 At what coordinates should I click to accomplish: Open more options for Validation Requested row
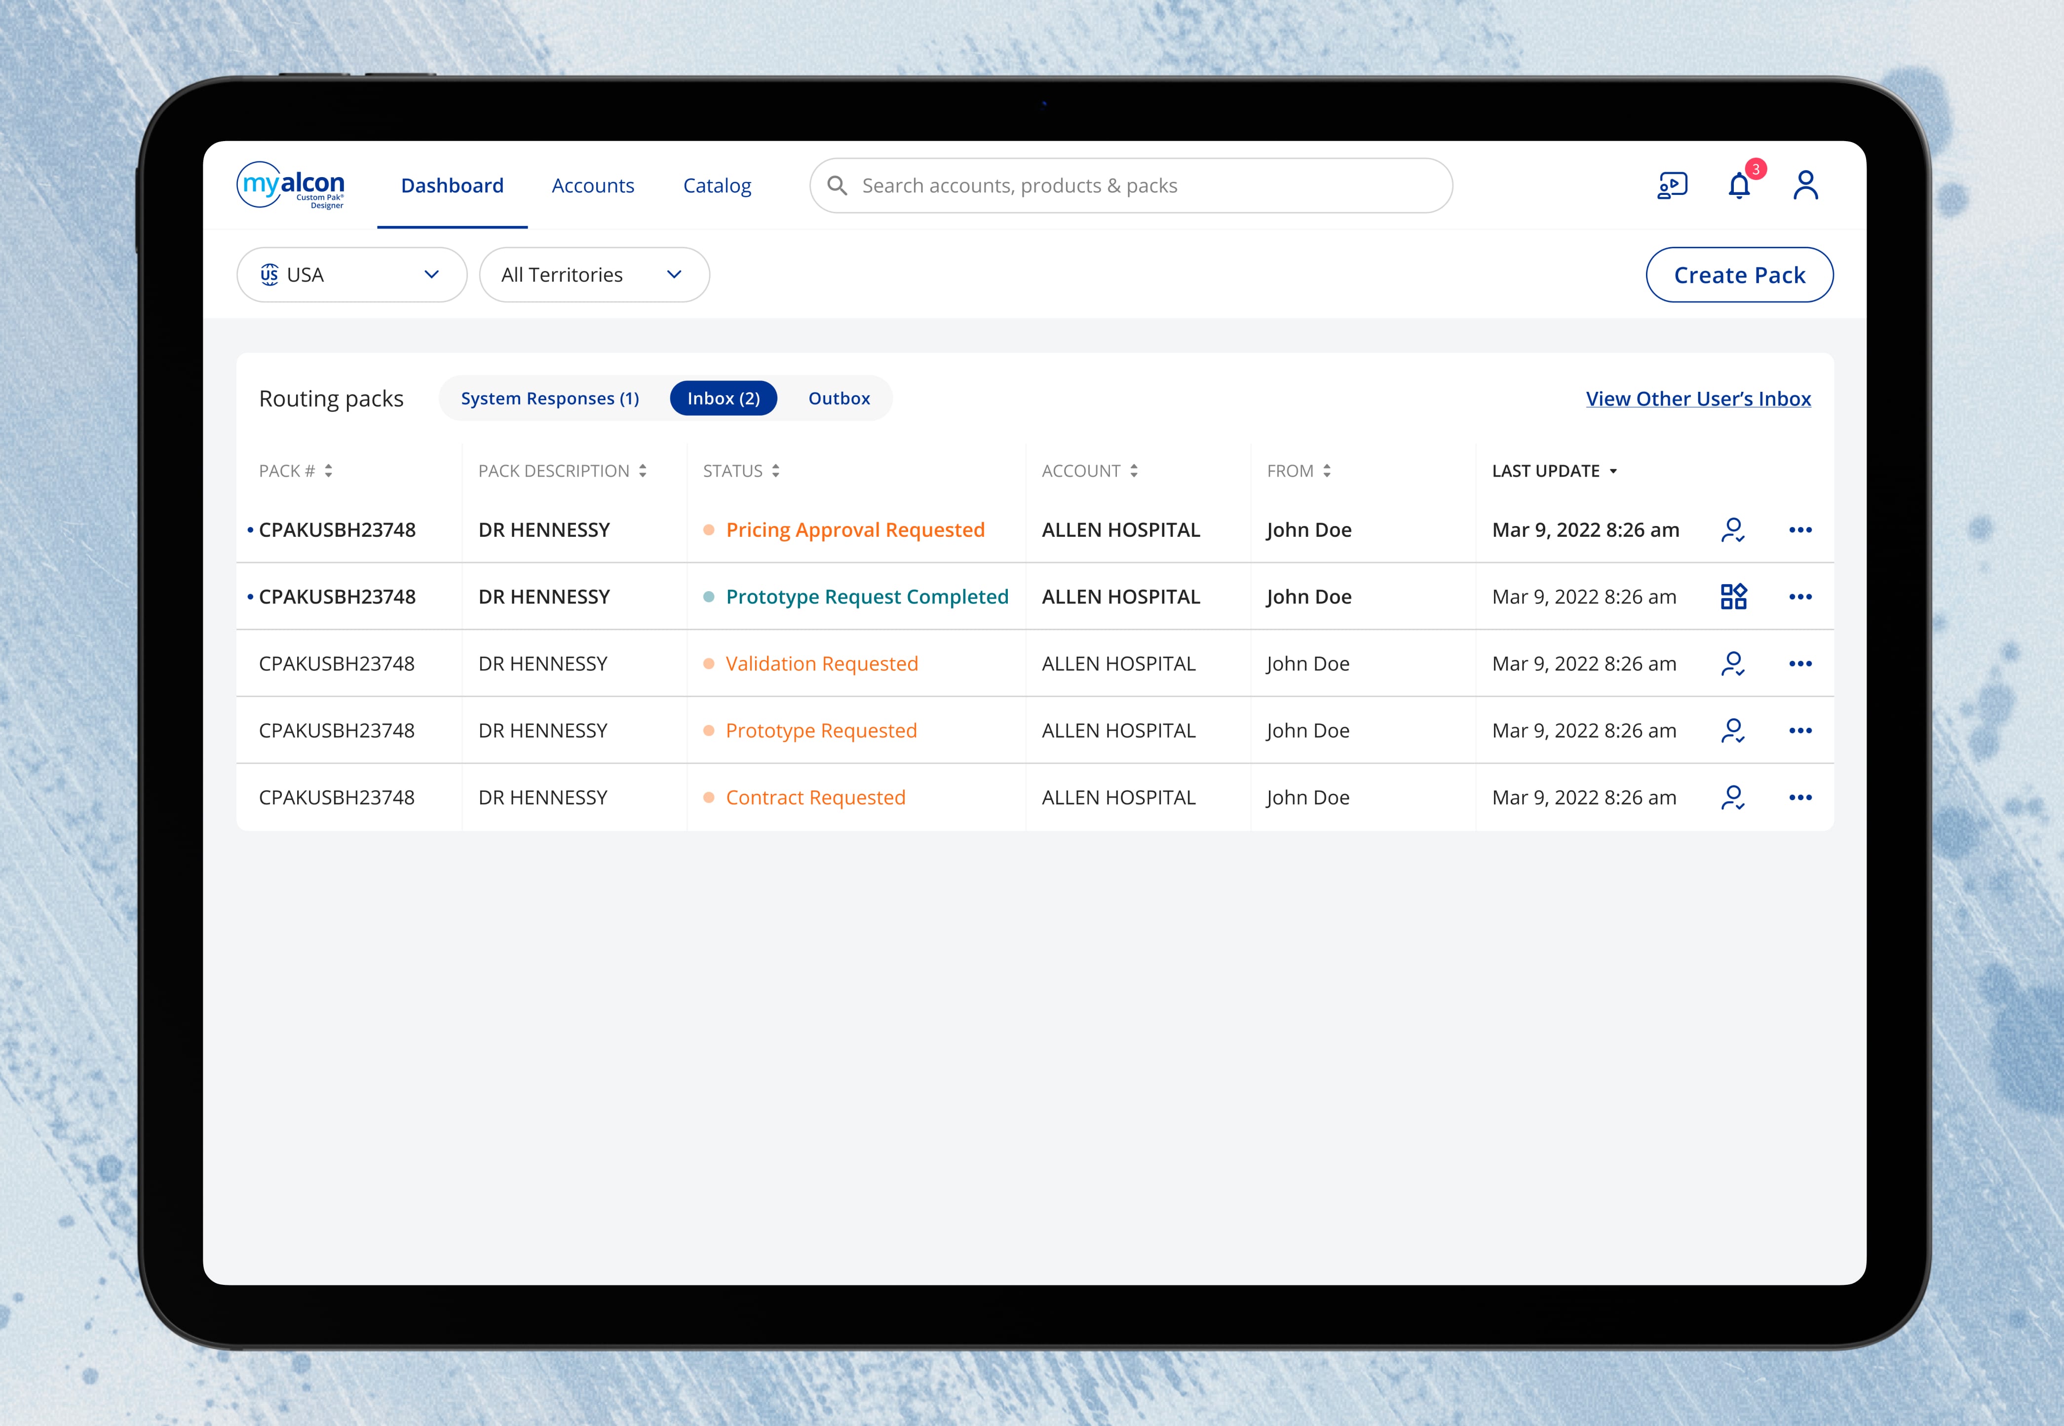pos(1800,664)
